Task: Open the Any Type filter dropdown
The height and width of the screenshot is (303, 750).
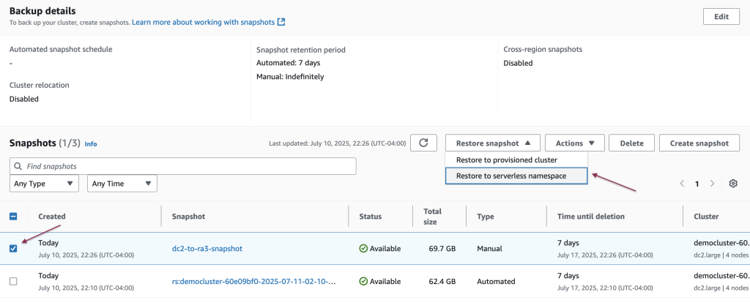Action: tap(45, 184)
